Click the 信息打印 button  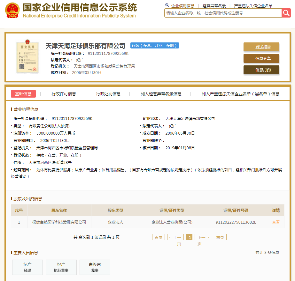pyautogui.click(x=261, y=70)
